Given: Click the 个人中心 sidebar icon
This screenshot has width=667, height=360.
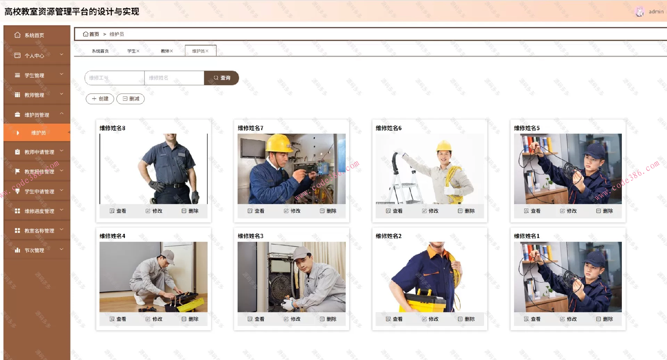Looking at the screenshot, I should pyautogui.click(x=17, y=55).
